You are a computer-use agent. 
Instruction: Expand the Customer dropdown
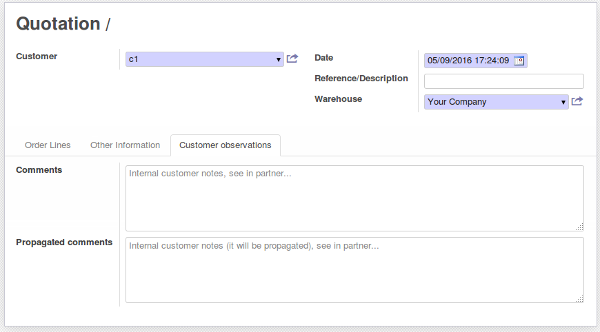[x=279, y=60]
